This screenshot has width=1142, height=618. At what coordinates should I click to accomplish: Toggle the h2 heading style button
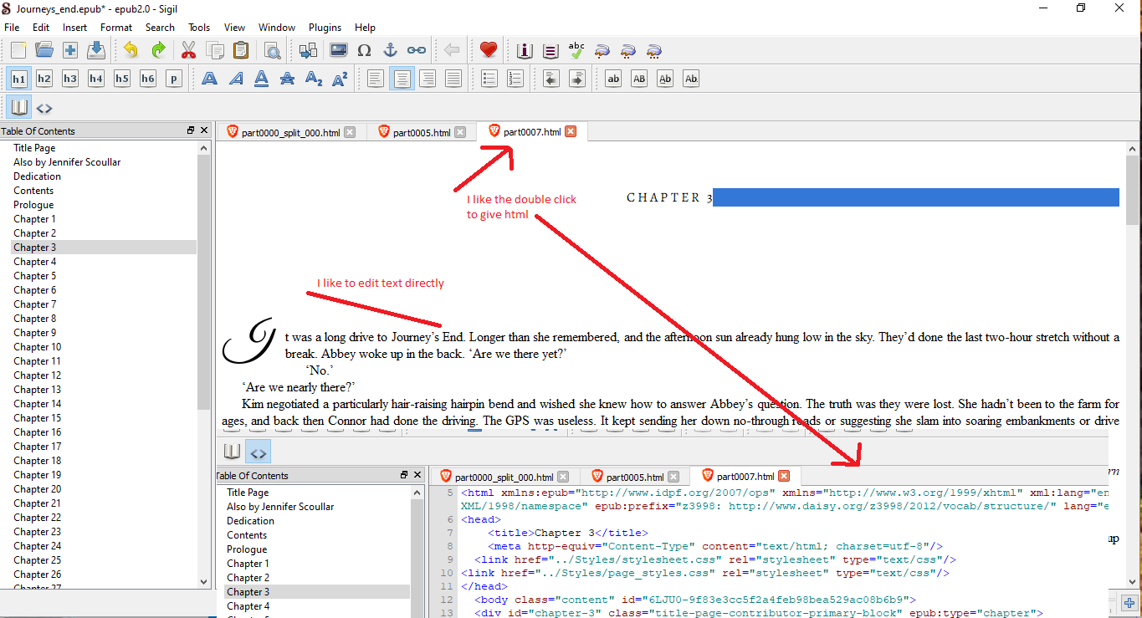44,79
